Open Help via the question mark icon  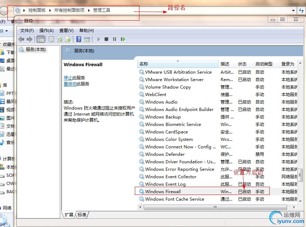tap(79, 39)
